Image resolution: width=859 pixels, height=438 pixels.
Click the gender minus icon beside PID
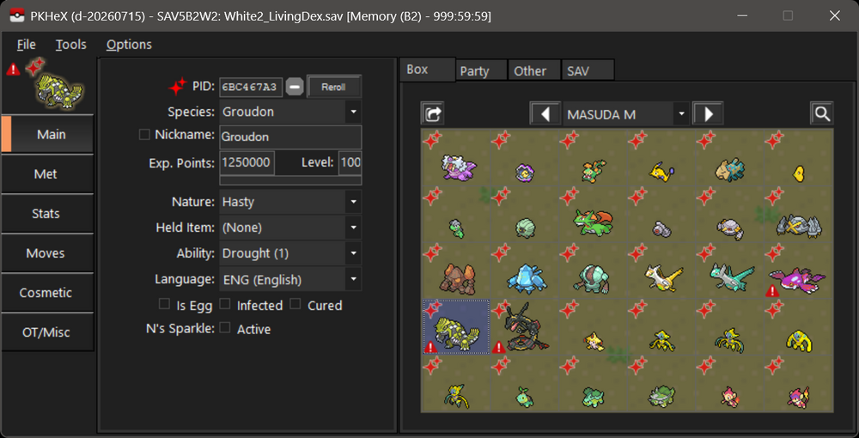(295, 87)
